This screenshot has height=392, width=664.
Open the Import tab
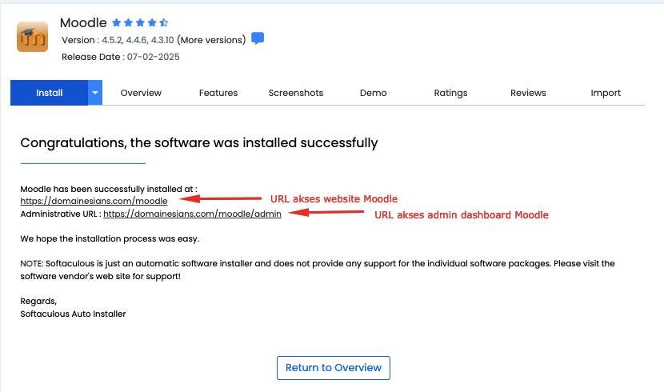coord(606,93)
